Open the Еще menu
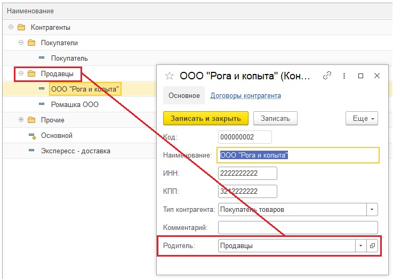The height and width of the screenshot is (280, 393). coord(362,118)
